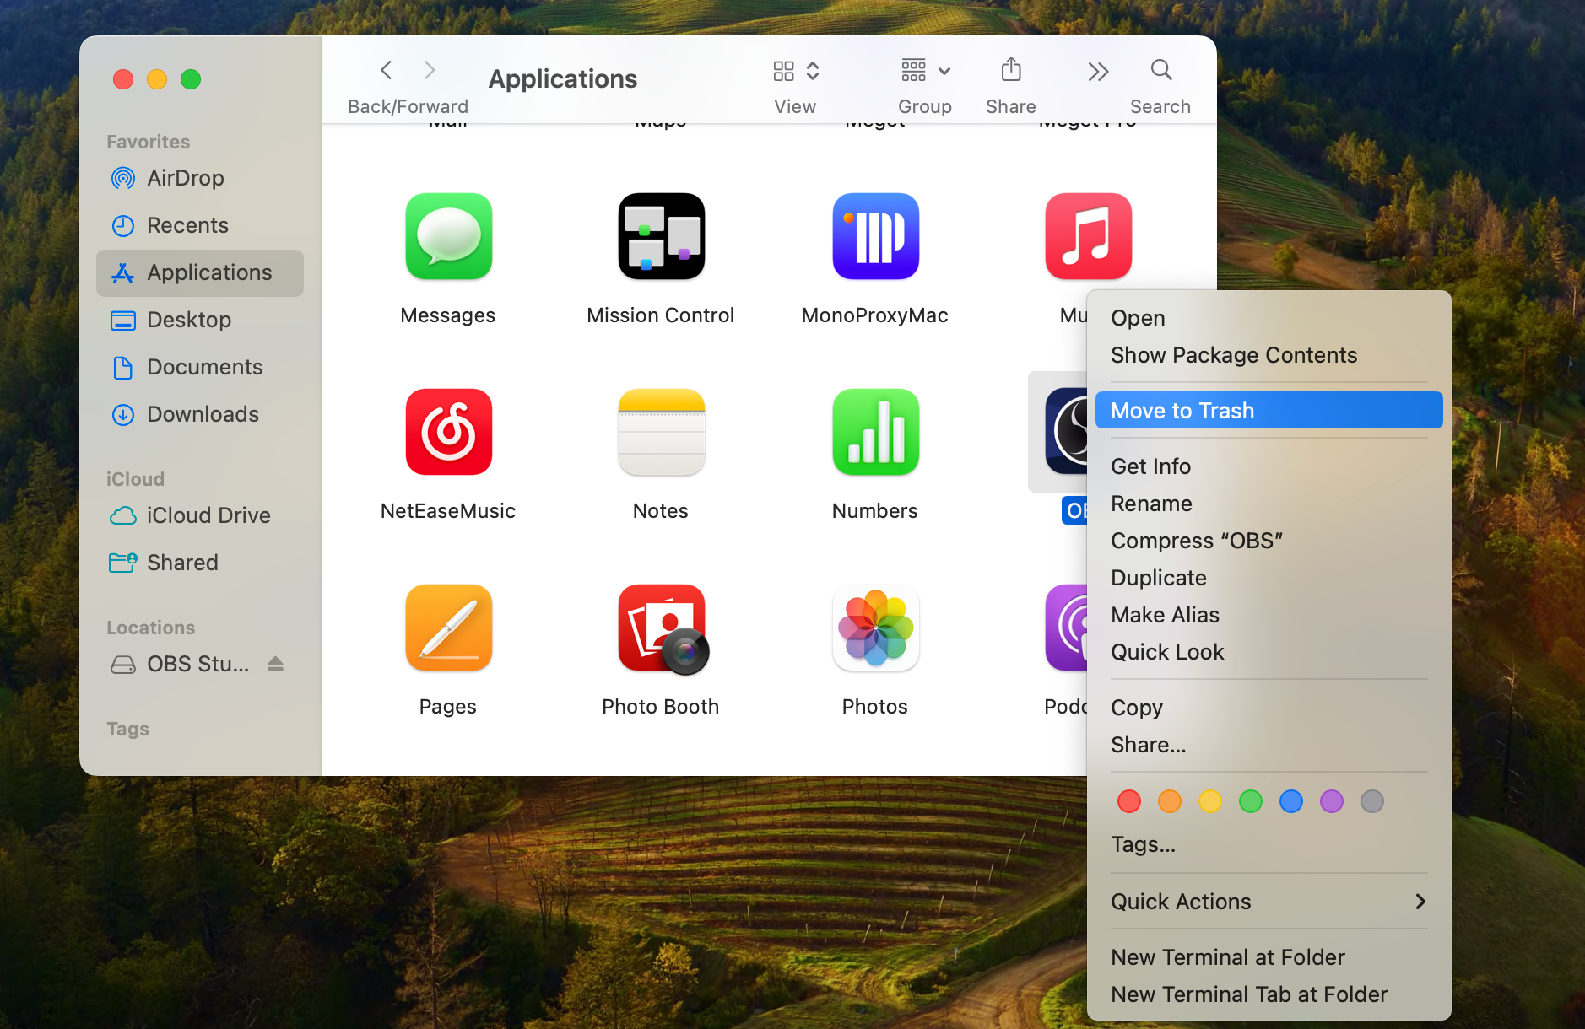The image size is (1585, 1029).
Task: Show more toolbar items via double chevron
Action: pos(1097,73)
